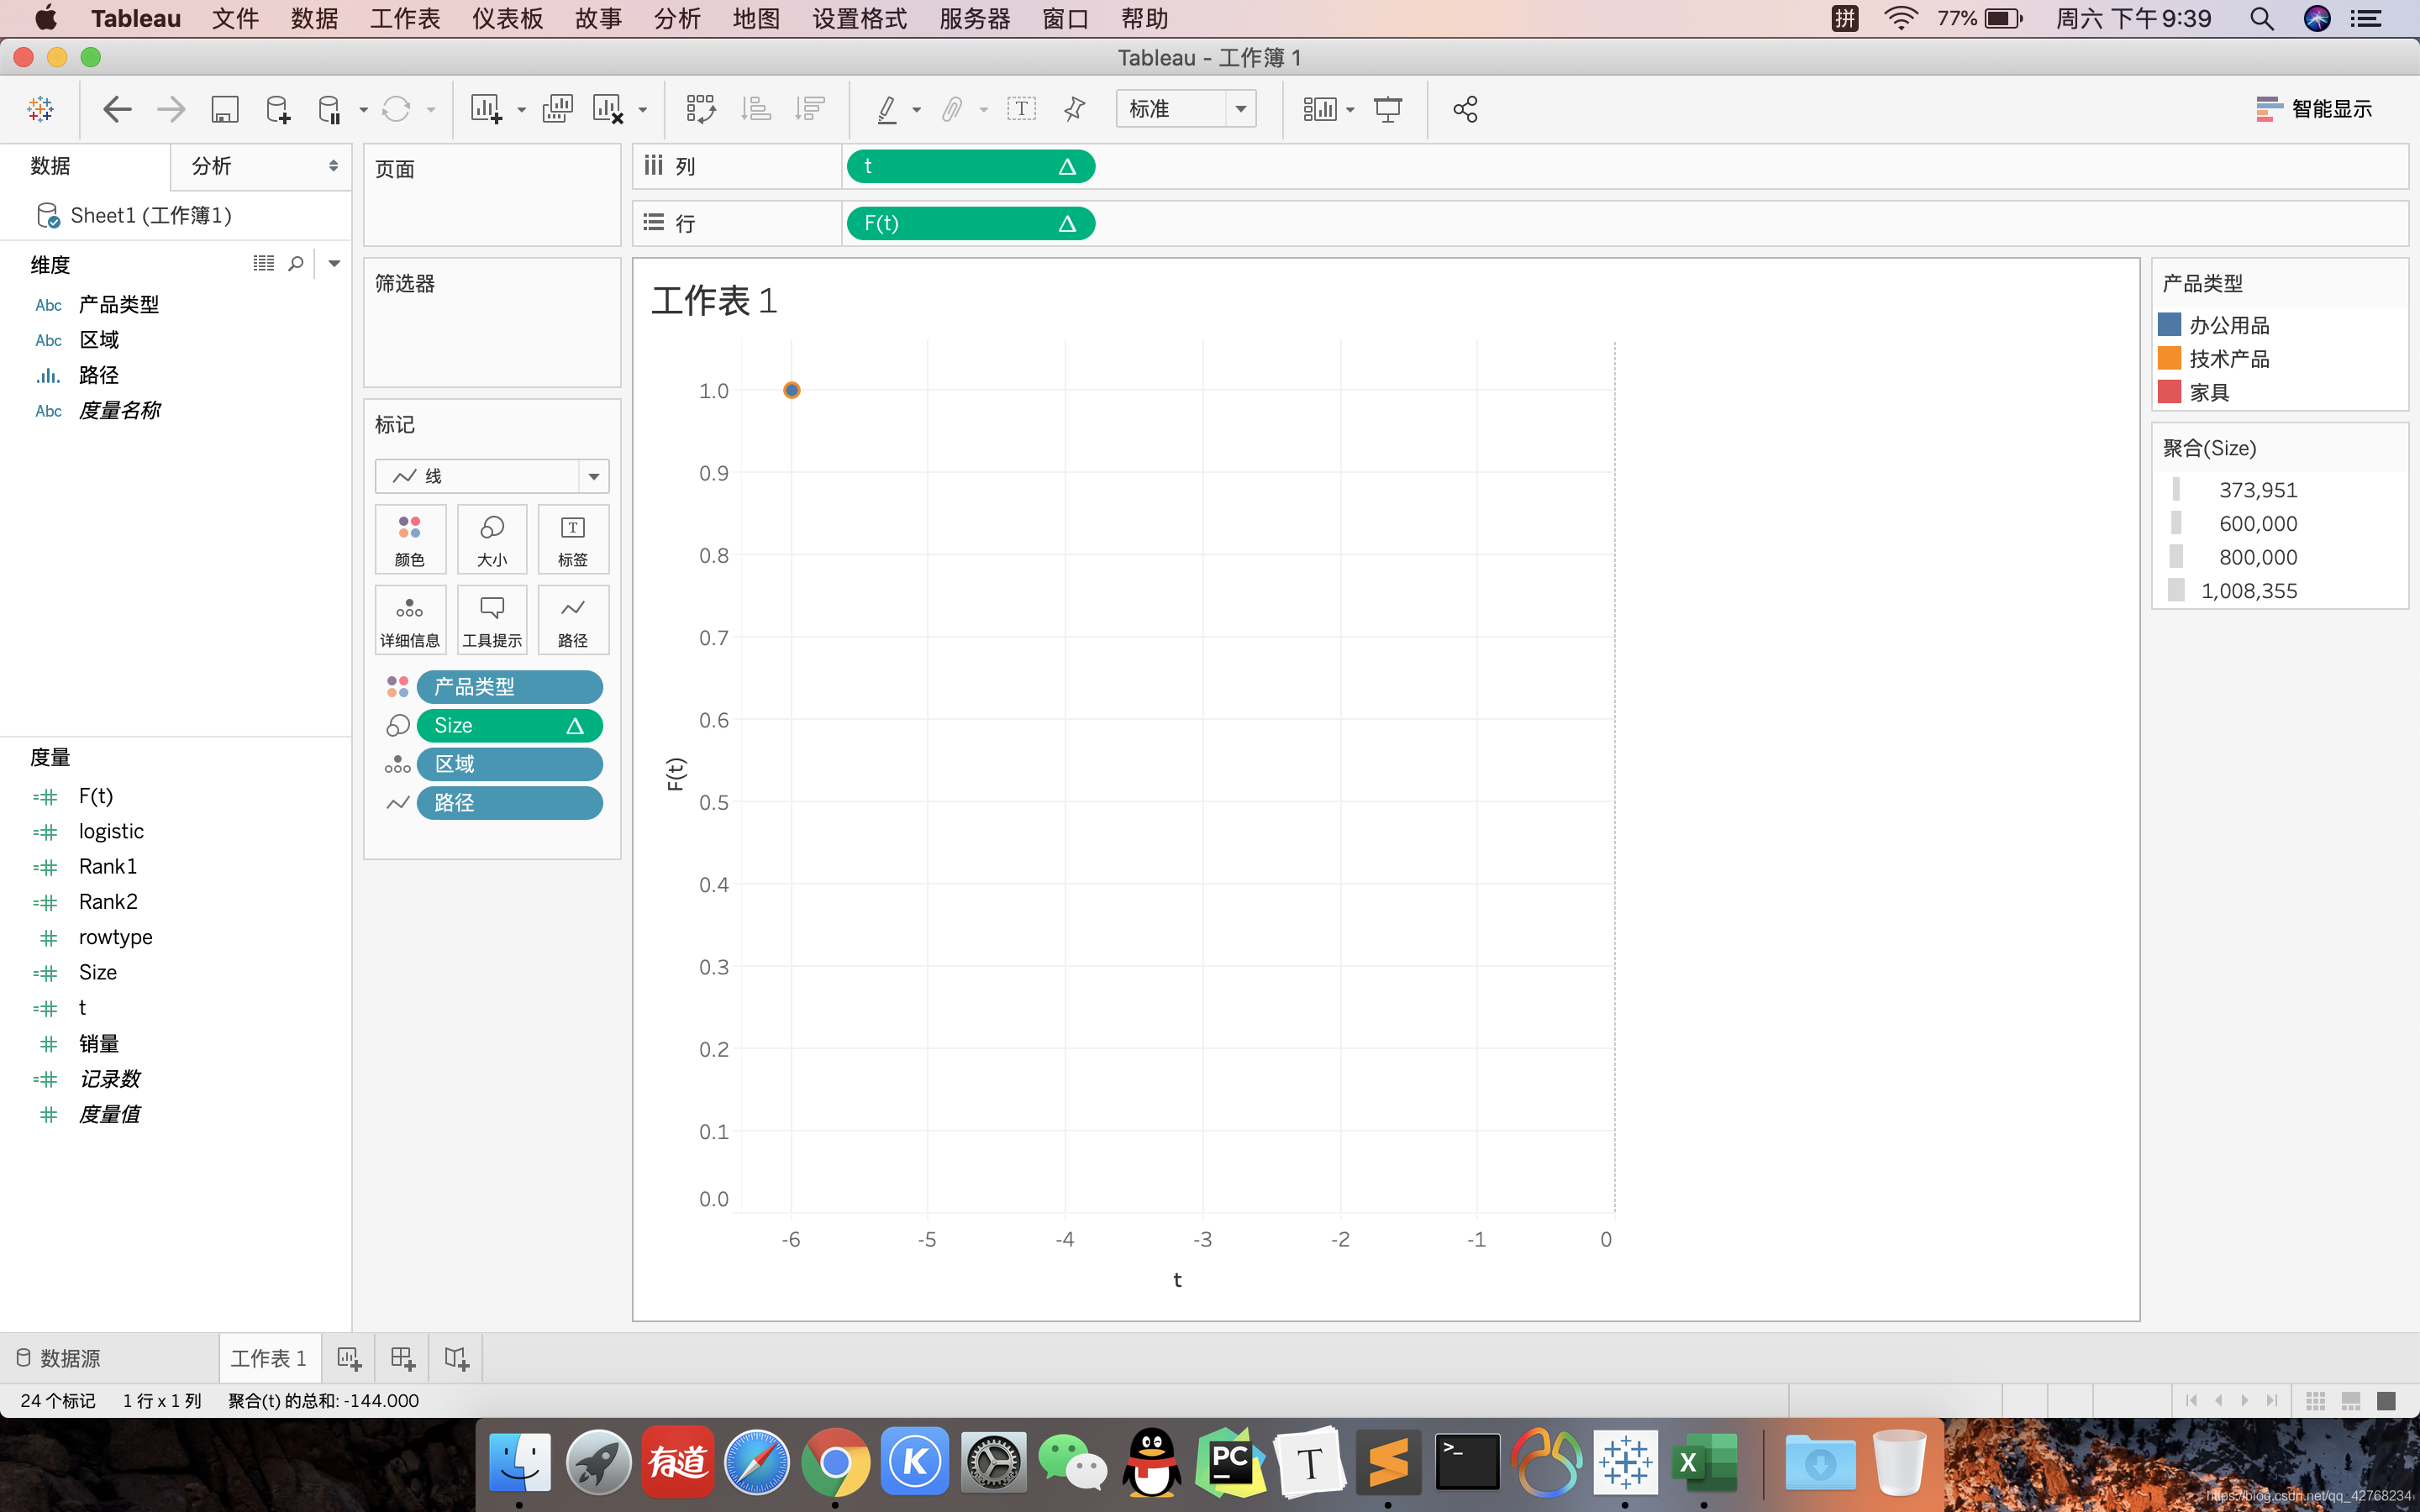This screenshot has width=2420, height=1512.
Task: Open the 分析 menu
Action: (678, 19)
